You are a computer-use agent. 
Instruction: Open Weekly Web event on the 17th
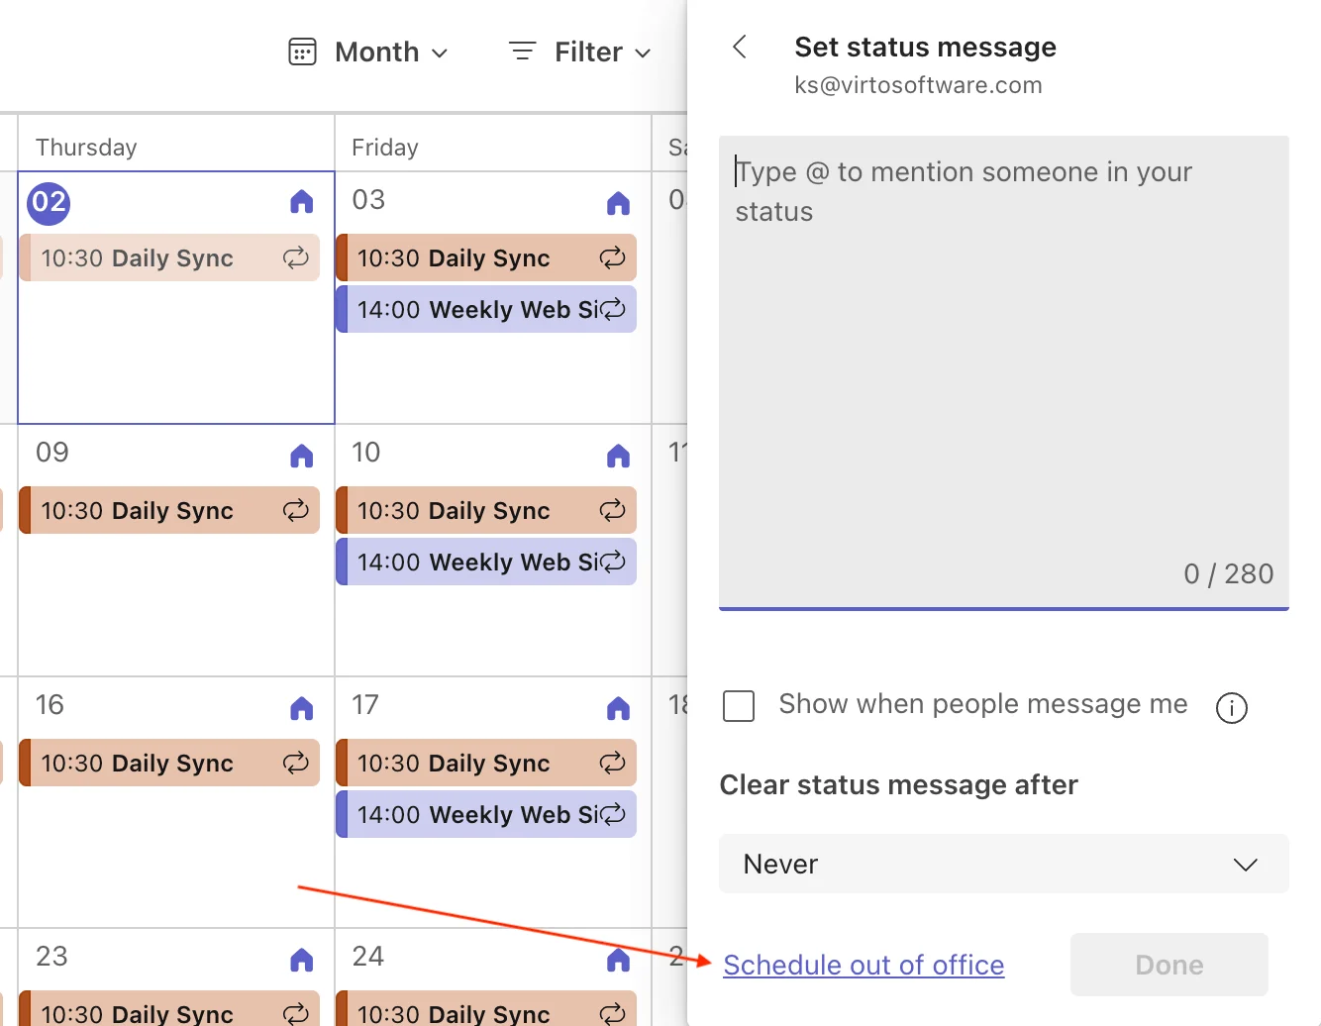(x=486, y=814)
